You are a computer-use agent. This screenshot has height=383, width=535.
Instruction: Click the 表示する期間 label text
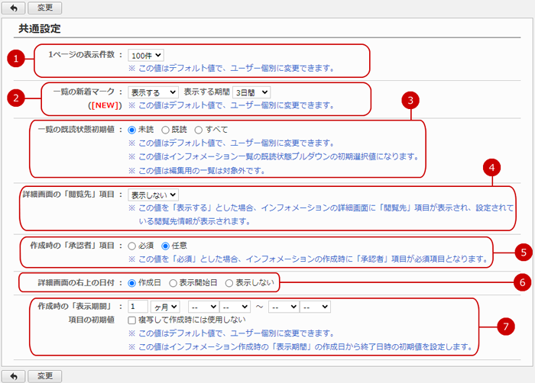point(207,92)
